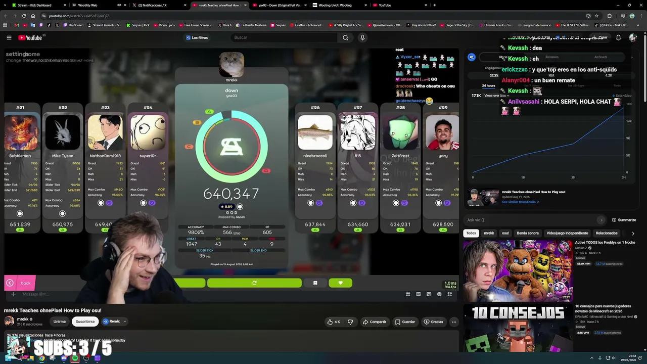Open the See similar thumbnails link

point(520,202)
